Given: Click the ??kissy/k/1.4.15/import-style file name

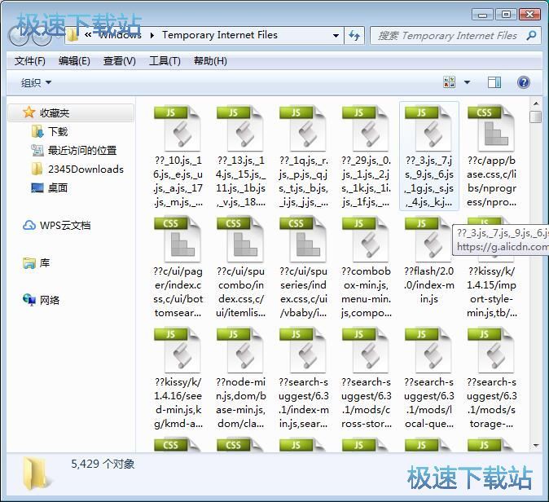Looking at the screenshot, I should pos(491,292).
